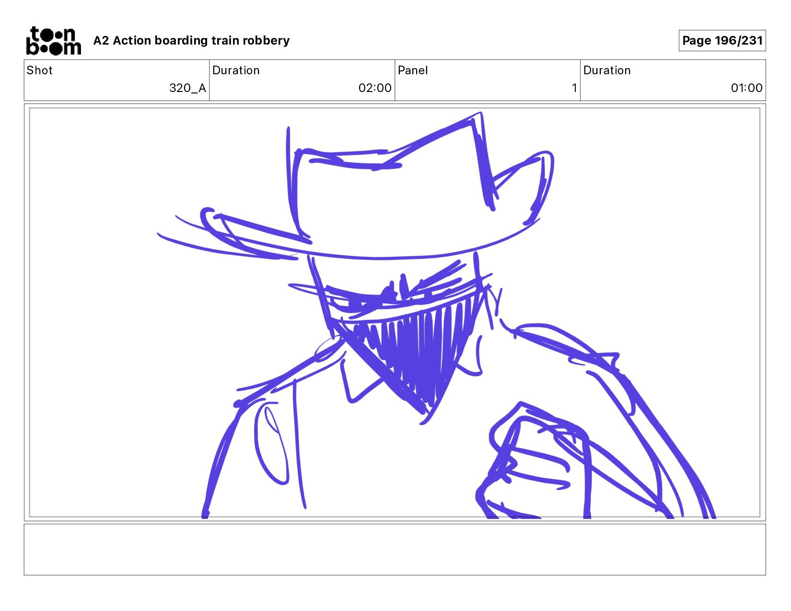Click the shot duration value '02:00'

[375, 88]
